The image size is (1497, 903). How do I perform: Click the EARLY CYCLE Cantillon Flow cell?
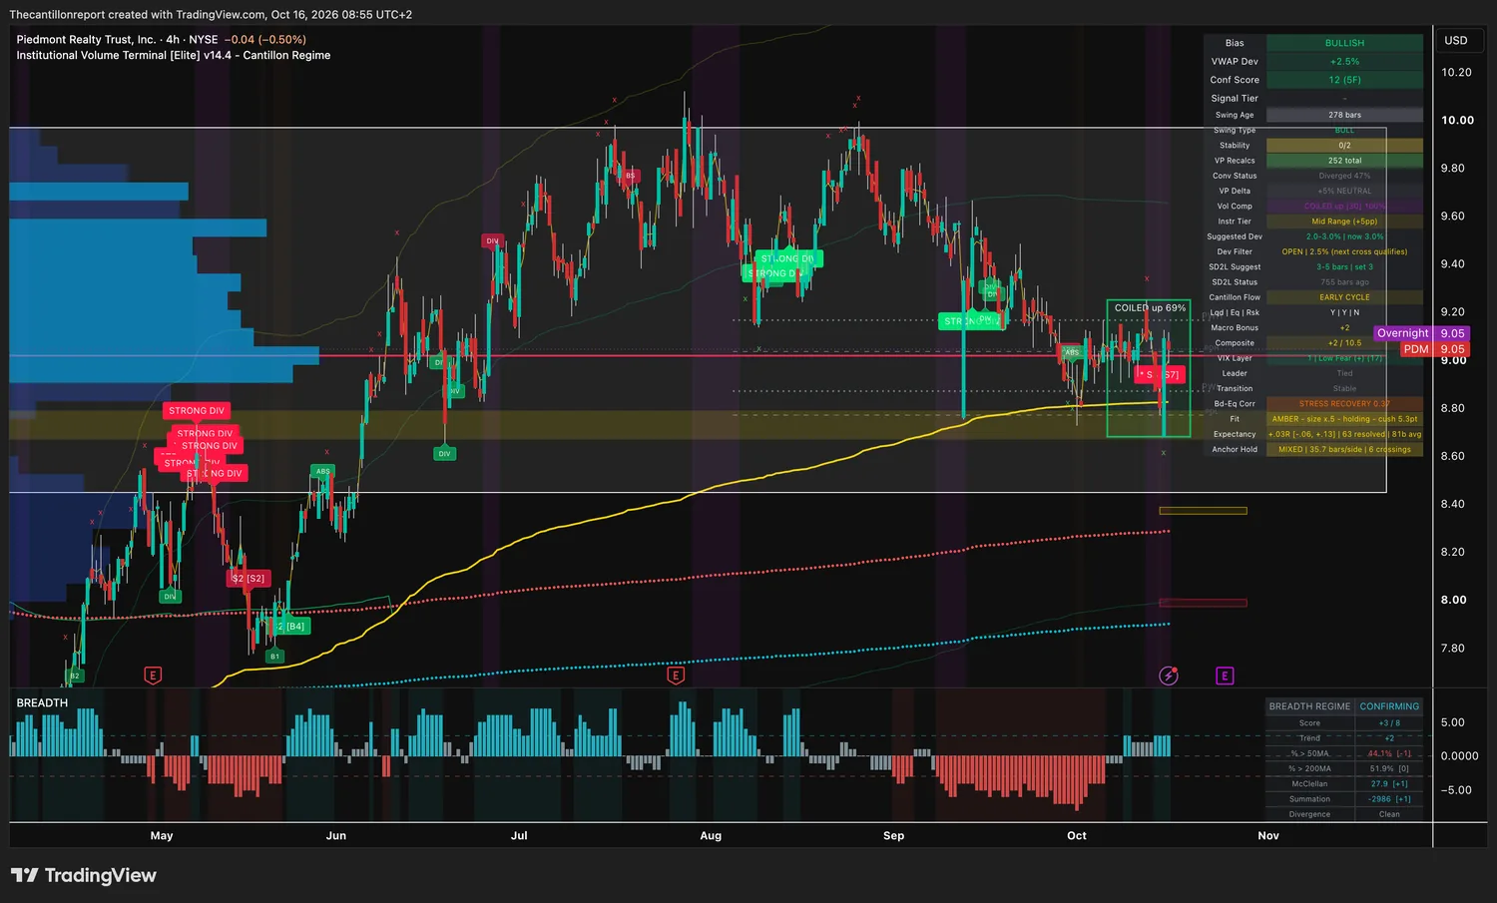click(1344, 297)
